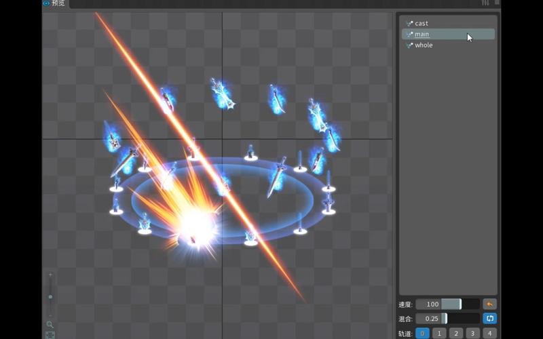Click the orange reset arrow button

tap(489, 304)
